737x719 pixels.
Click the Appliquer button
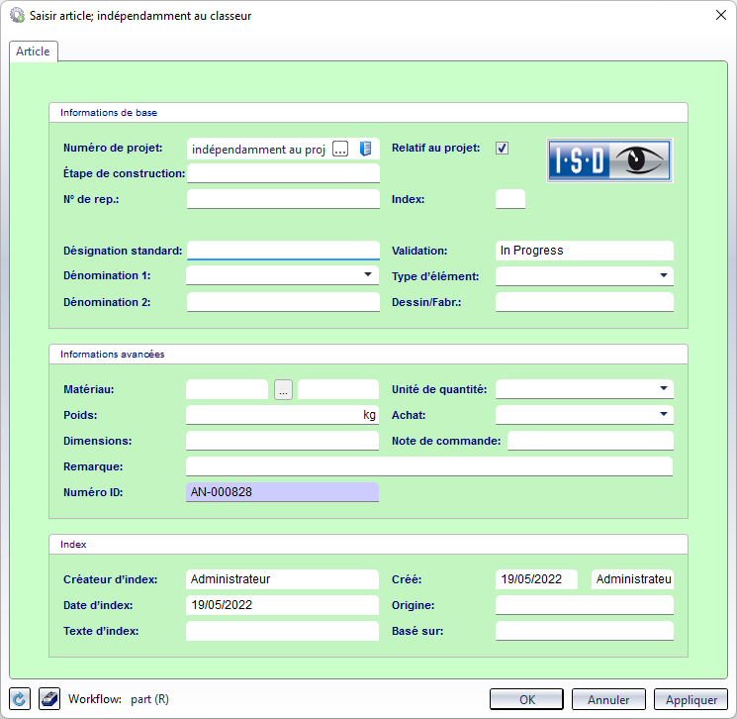pos(691,700)
